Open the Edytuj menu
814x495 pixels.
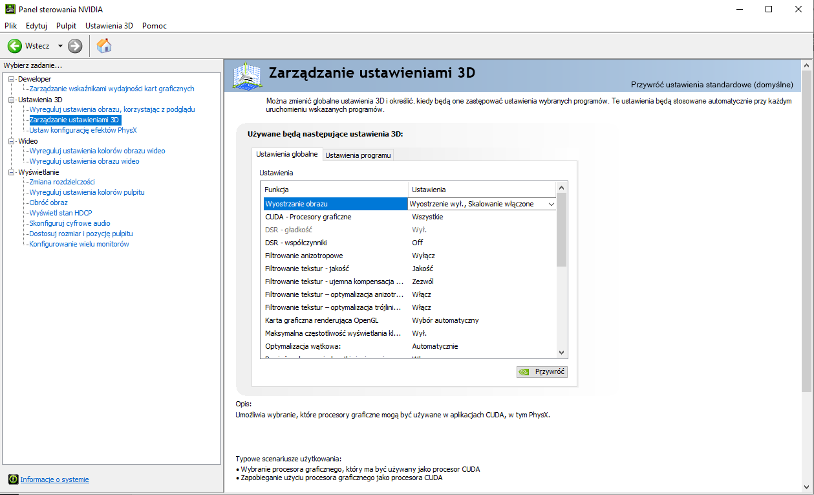point(37,26)
